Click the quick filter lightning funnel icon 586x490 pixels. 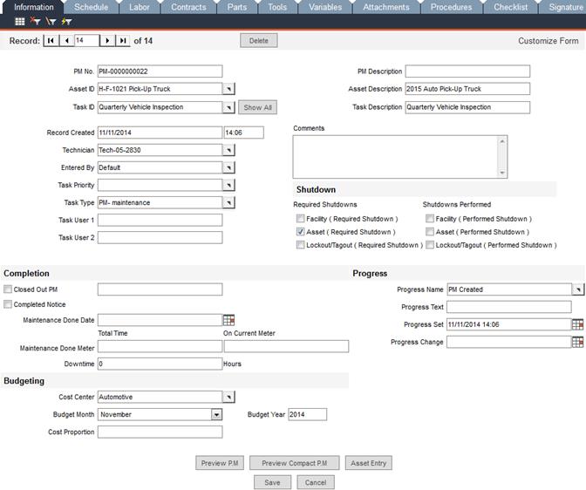pos(66,21)
